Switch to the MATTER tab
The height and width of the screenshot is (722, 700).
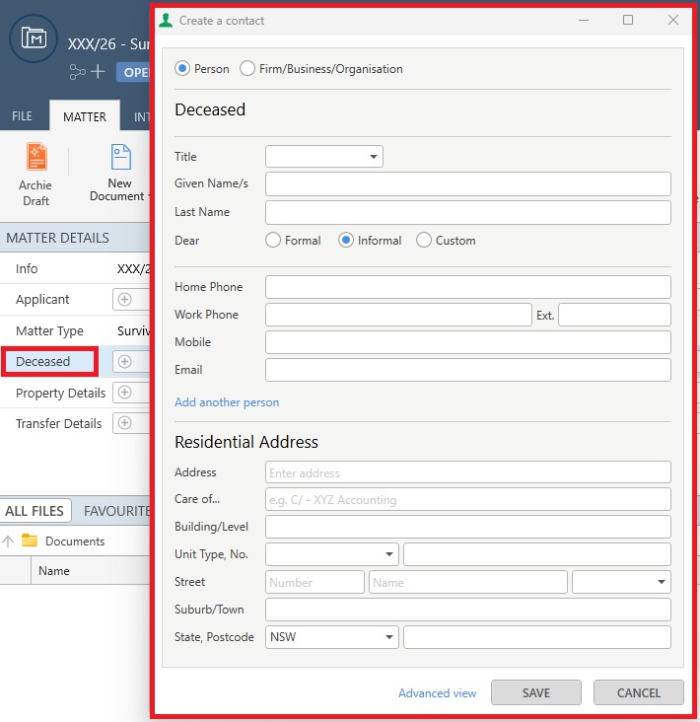coord(85,116)
